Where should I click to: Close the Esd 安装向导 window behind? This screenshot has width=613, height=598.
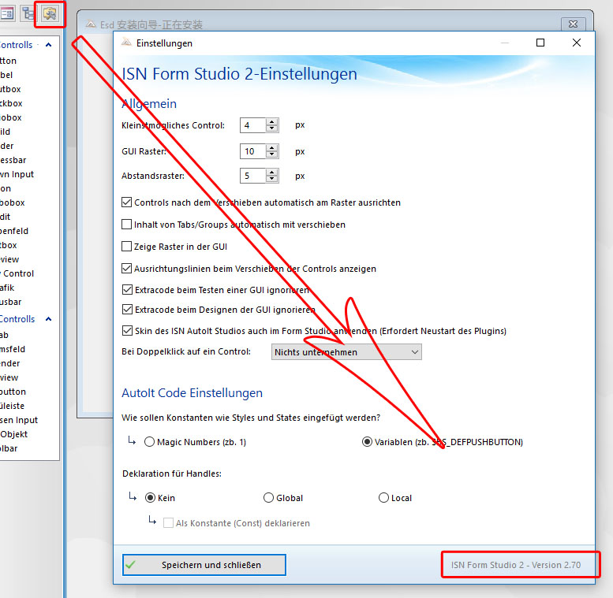(573, 24)
